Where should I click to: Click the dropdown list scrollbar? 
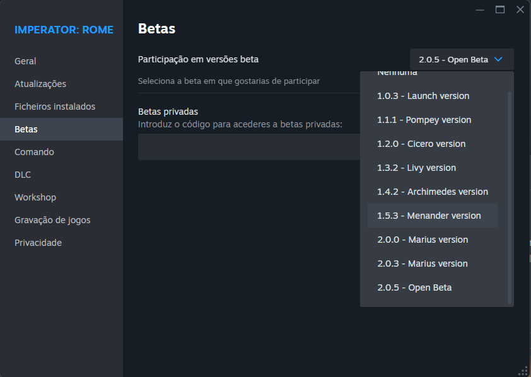click(510, 197)
